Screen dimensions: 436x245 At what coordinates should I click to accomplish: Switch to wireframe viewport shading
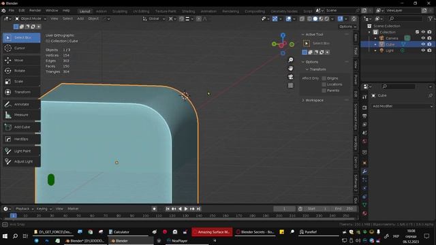pos(309,19)
